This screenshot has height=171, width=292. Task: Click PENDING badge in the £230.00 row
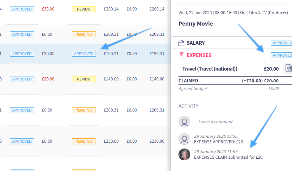coord(84,141)
